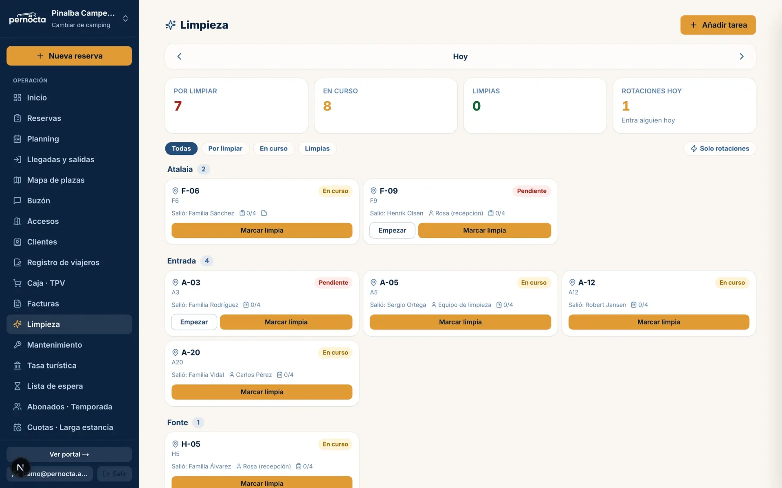Click Marcar limpia on A-12
Image resolution: width=782 pixels, height=488 pixels.
pos(659,322)
